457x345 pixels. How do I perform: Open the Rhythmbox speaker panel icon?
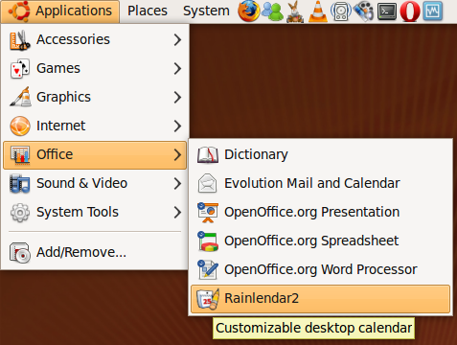click(341, 11)
